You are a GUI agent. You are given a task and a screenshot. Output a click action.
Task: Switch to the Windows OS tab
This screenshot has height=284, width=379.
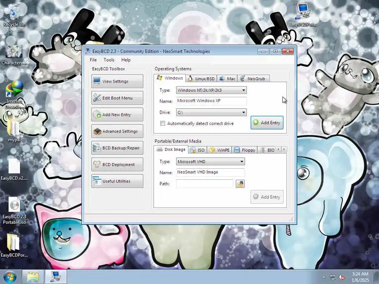pyautogui.click(x=170, y=78)
